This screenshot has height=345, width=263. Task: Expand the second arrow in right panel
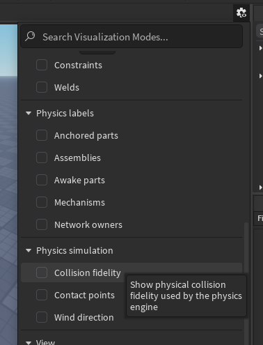[260, 76]
